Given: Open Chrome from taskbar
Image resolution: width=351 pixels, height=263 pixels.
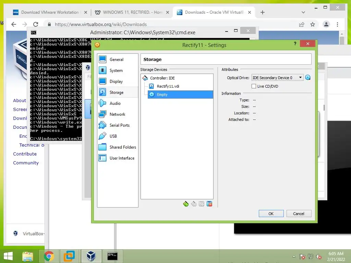Looking at the screenshot, I should tap(49, 256).
